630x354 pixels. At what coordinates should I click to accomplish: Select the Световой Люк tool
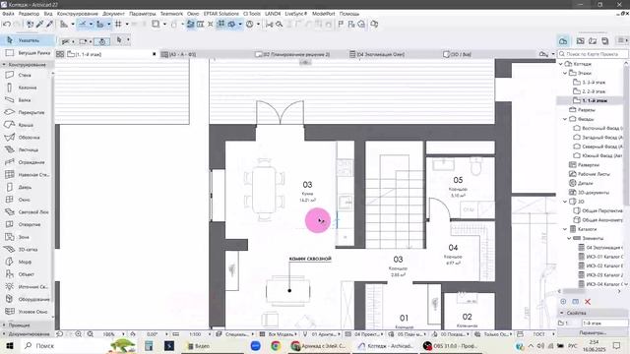click(x=27, y=212)
